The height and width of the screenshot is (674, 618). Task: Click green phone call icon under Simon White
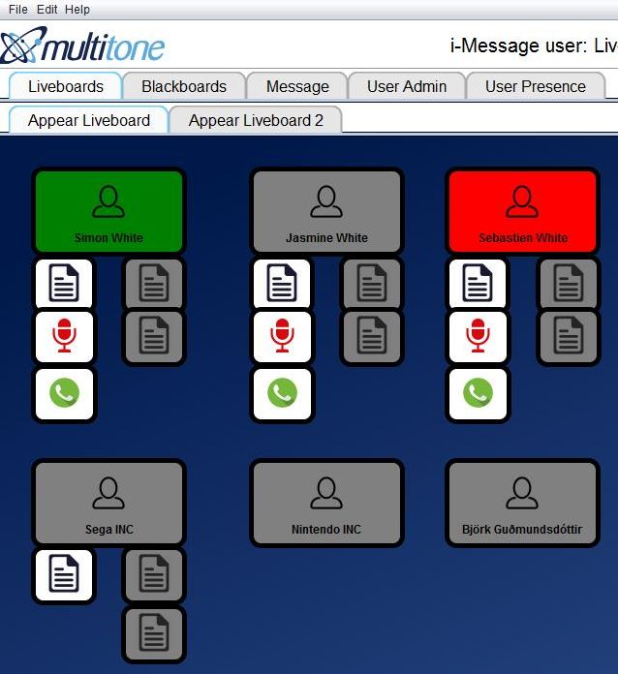tap(64, 393)
